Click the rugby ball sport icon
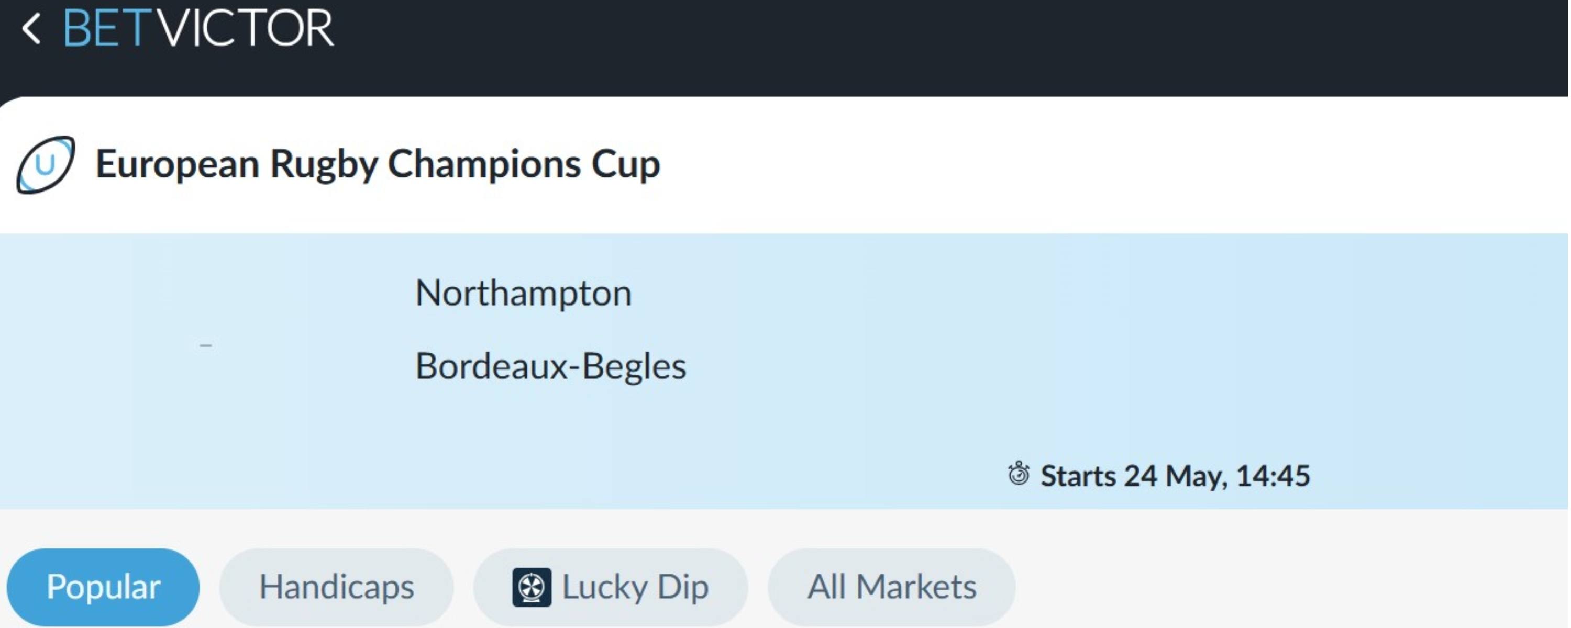Image resolution: width=1571 pixels, height=628 pixels. 46,165
